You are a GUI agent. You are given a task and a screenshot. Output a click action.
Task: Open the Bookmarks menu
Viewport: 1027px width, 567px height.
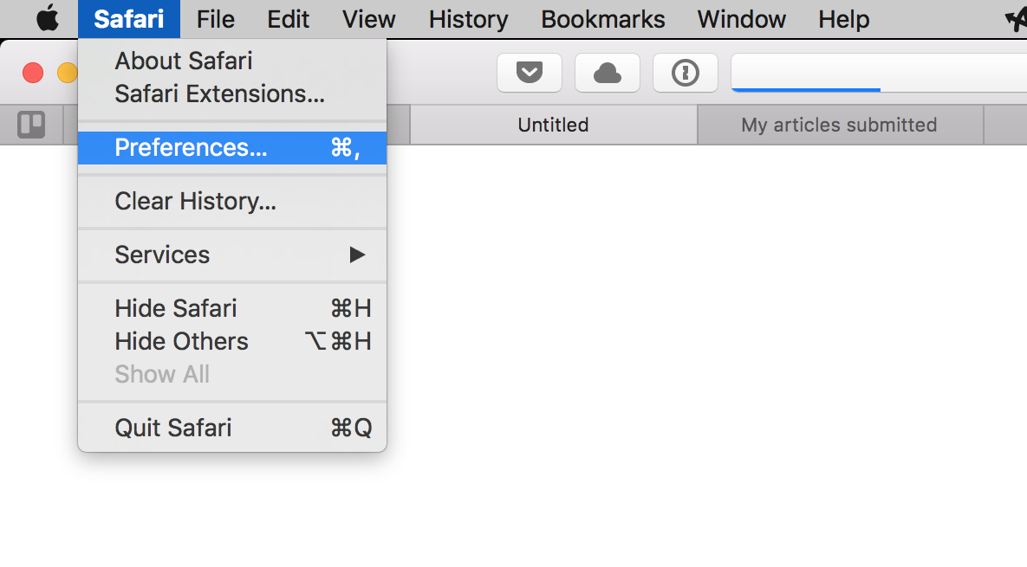[602, 19]
